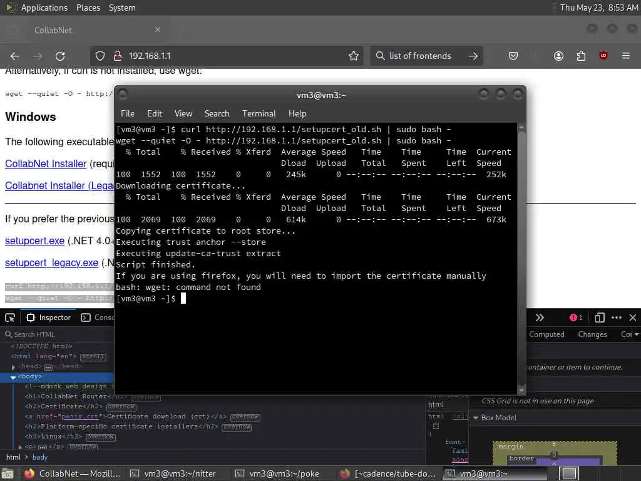Click the devtools error count badge
Screen dimensions: 641x481
(576, 318)
